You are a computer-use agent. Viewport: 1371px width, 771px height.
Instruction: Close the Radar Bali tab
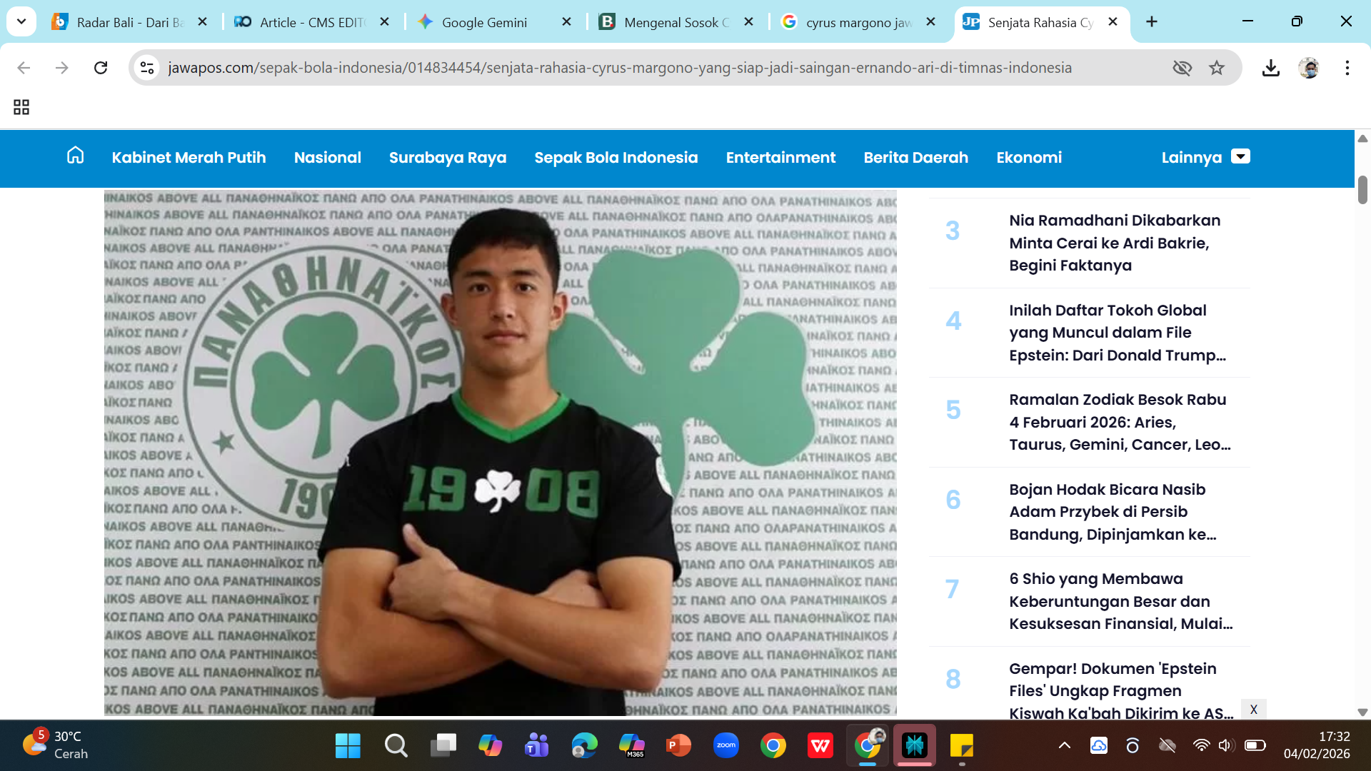click(202, 22)
